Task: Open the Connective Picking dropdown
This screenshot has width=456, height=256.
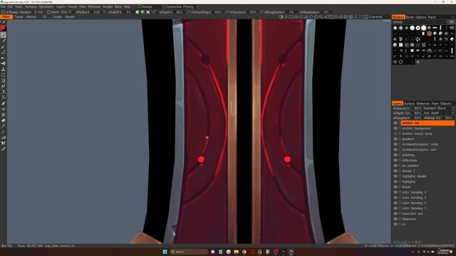Action: tap(180, 6)
